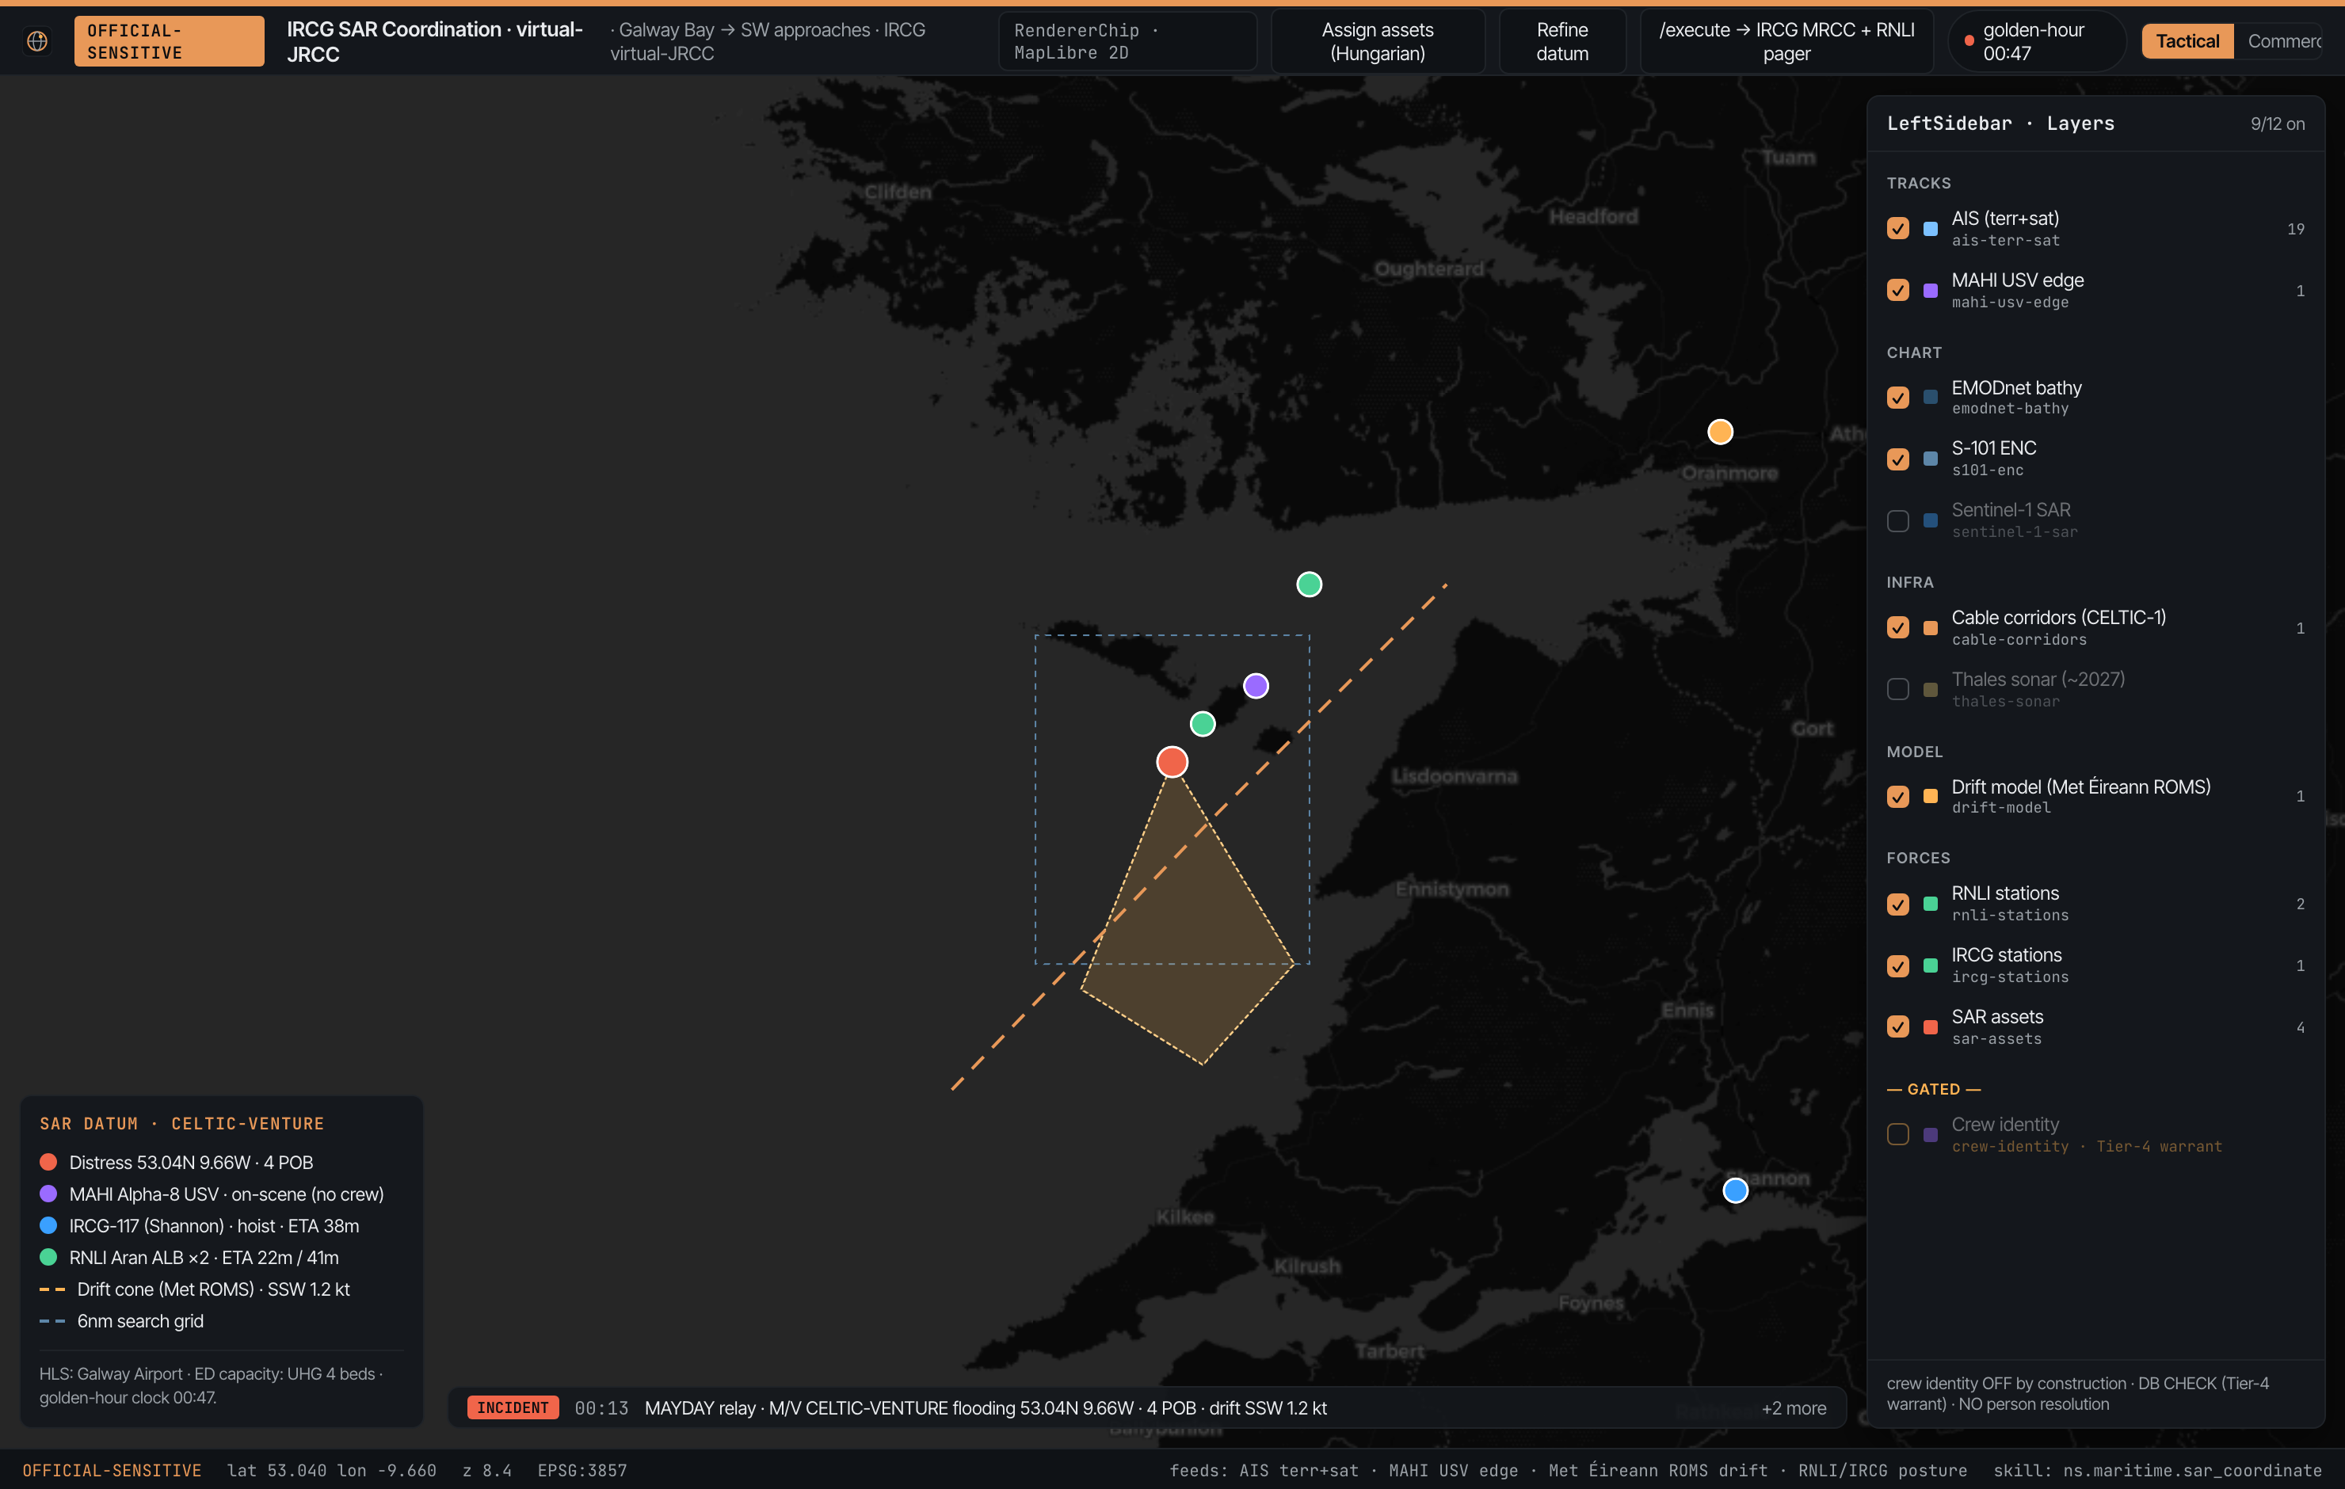Disable the EMODnet bathy layer checkbox

[1897, 398]
